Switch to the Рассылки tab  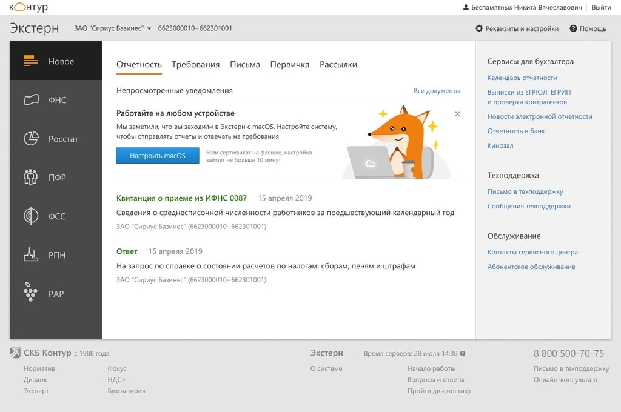click(338, 64)
